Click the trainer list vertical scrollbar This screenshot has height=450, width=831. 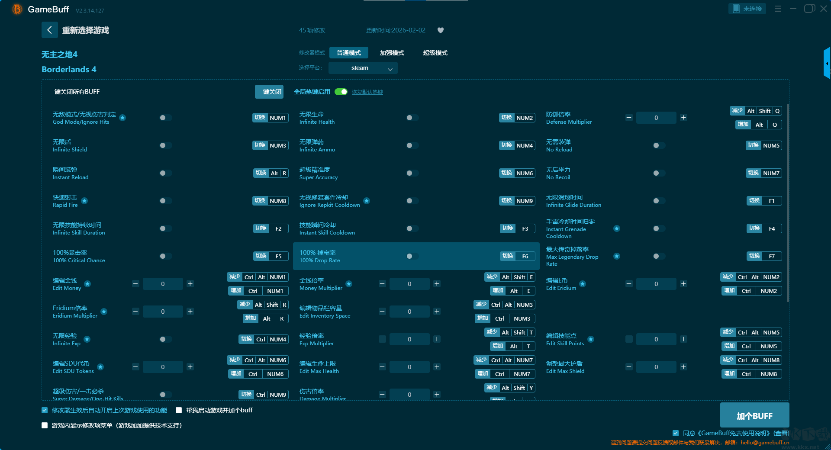pos(788,202)
